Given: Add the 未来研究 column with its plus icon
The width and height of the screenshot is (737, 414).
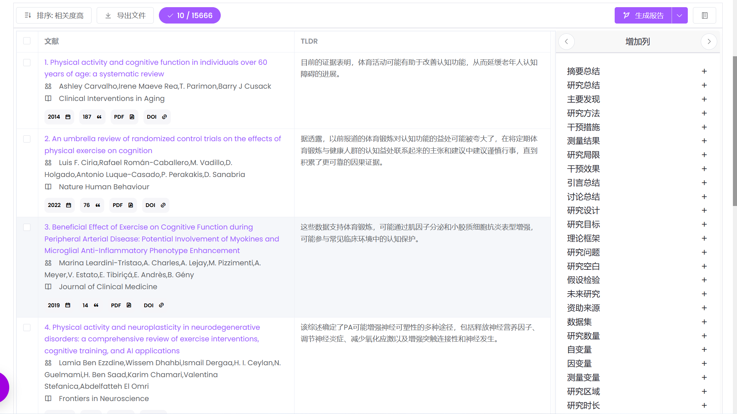Looking at the screenshot, I should pyautogui.click(x=704, y=294).
